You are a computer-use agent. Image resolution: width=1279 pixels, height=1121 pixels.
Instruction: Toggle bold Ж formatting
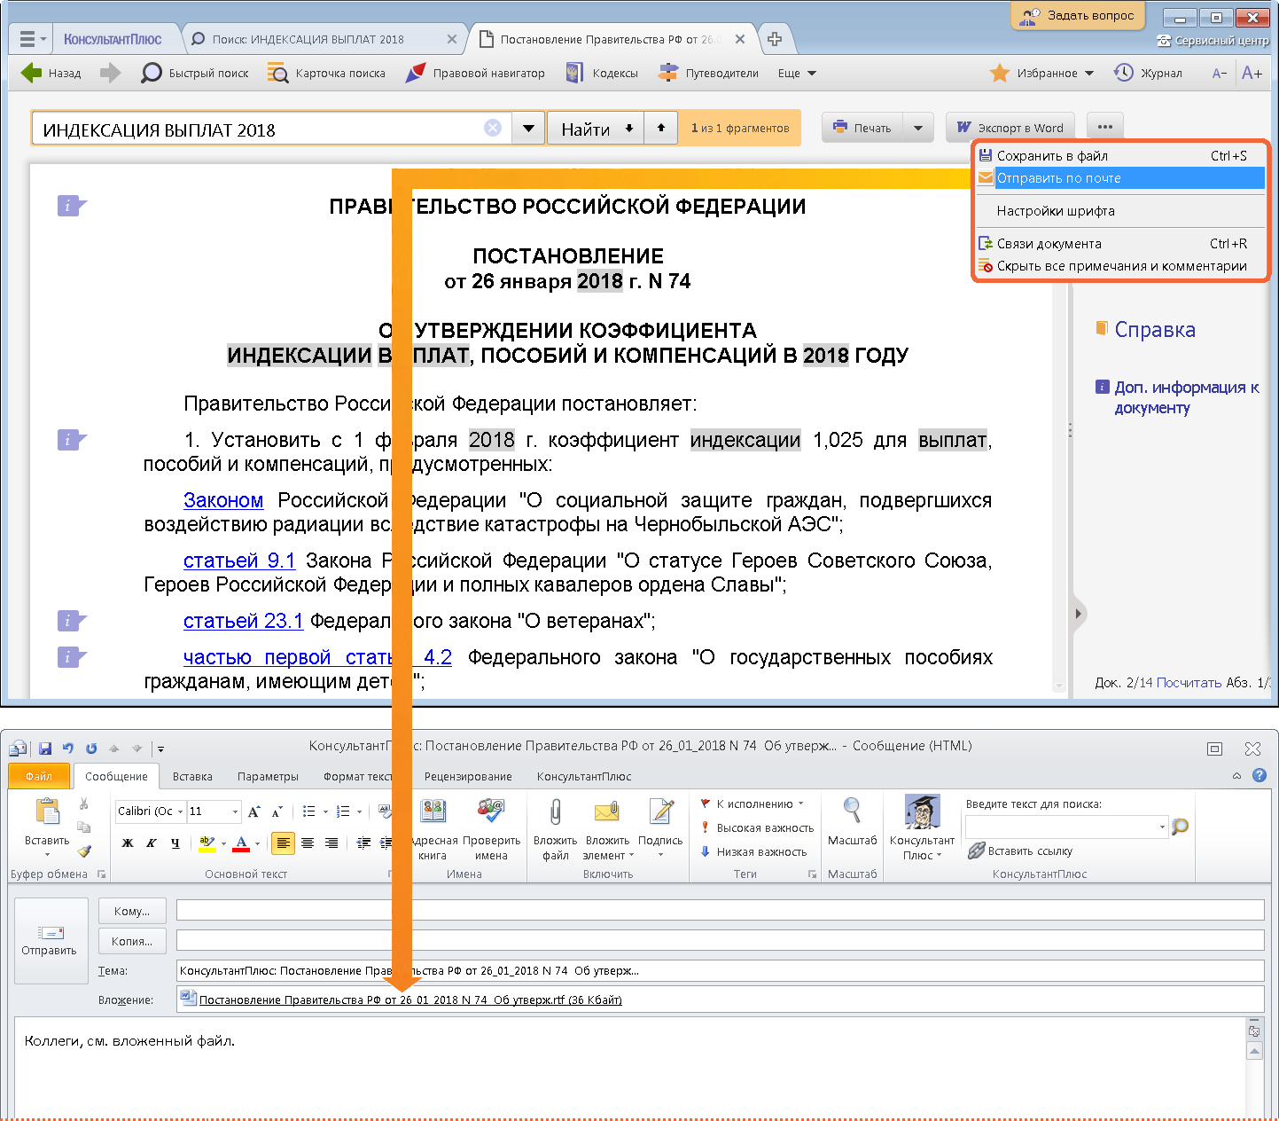point(128,843)
